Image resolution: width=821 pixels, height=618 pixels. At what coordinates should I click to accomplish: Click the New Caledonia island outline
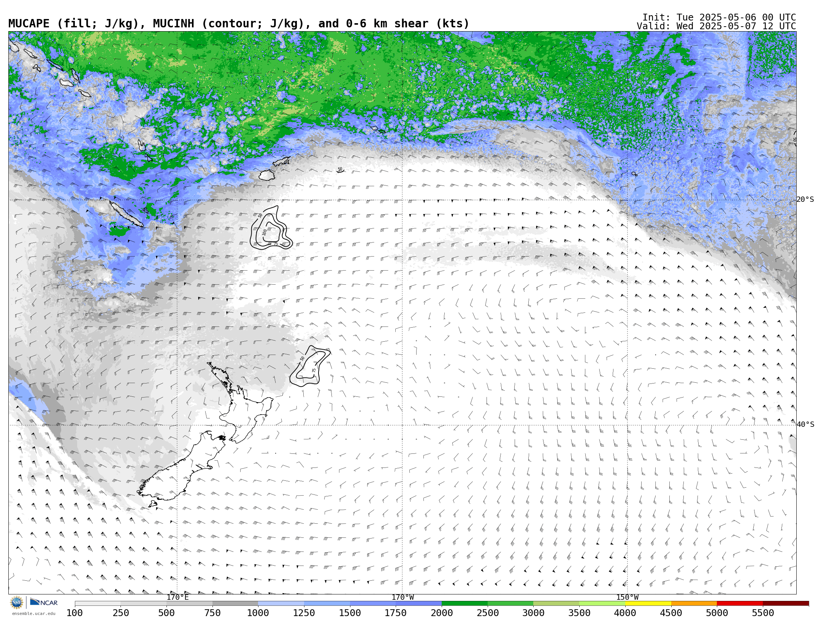(126, 214)
